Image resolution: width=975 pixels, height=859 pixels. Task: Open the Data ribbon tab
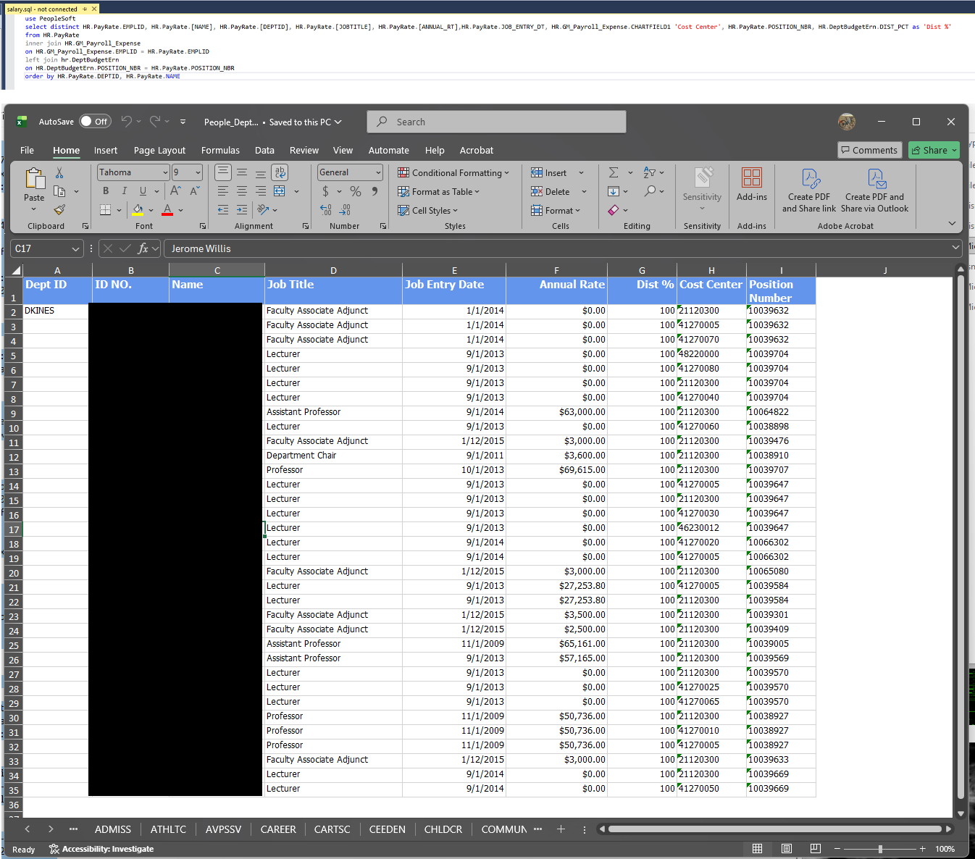click(x=264, y=150)
